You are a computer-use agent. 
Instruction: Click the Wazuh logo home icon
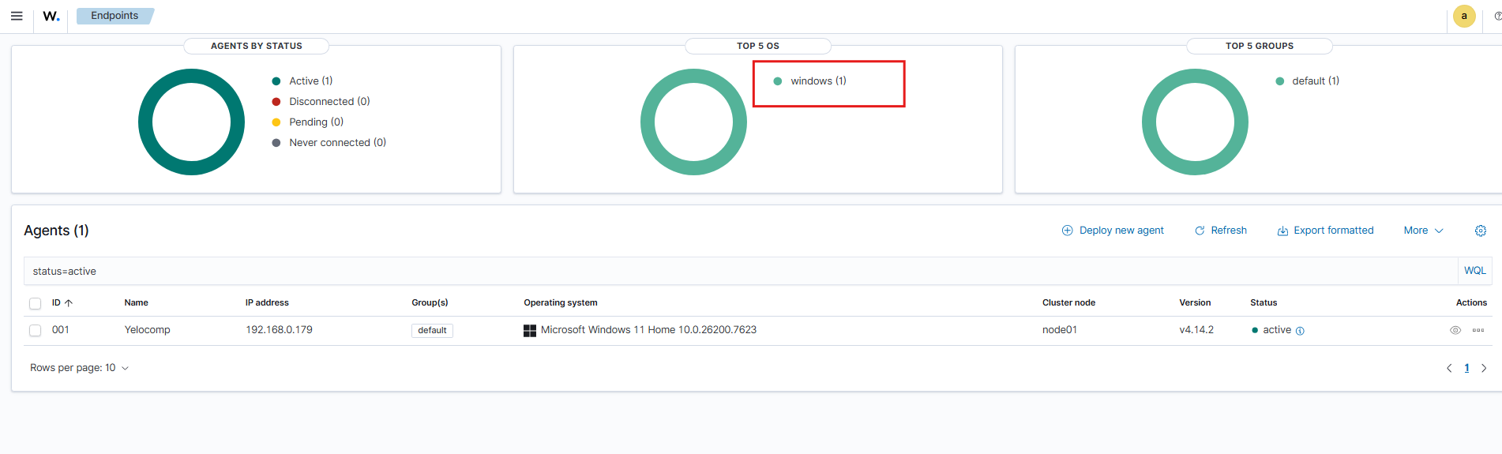point(51,16)
